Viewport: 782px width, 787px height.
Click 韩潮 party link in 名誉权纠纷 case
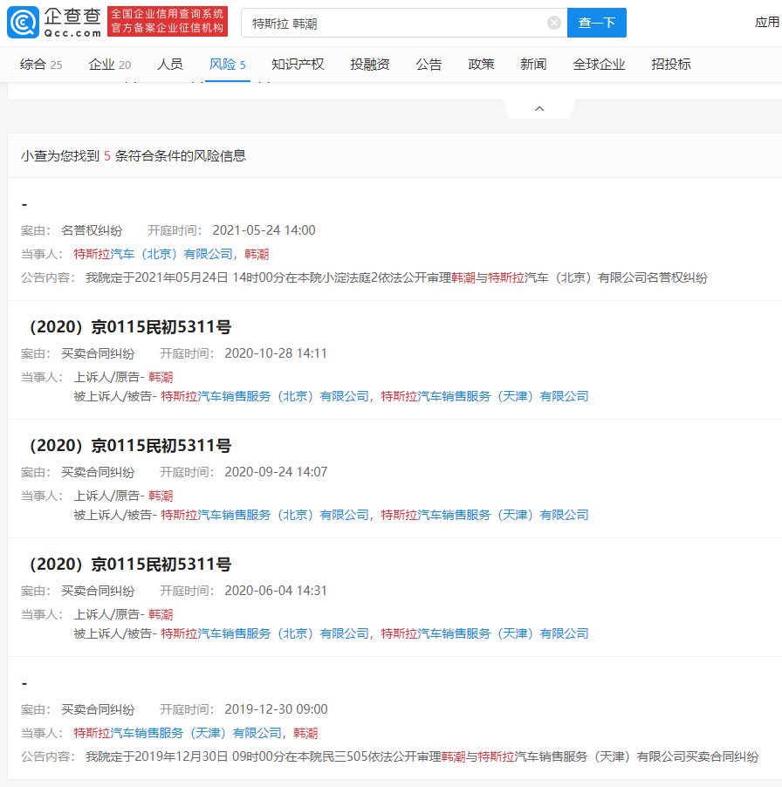click(257, 254)
